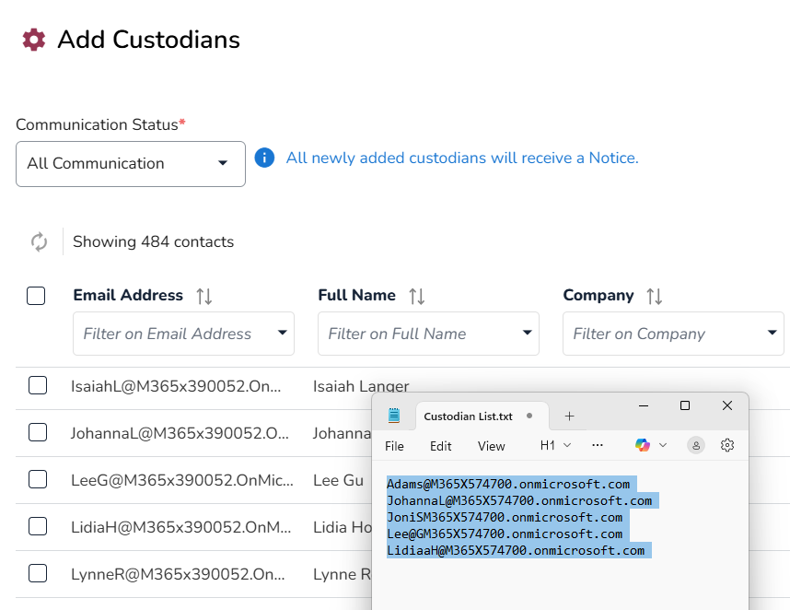Sort contacts by Full Name arrows
The width and height of the screenshot is (790, 610).
tap(417, 296)
